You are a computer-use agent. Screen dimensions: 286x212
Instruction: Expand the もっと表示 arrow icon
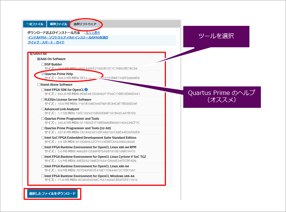[x=85, y=33]
